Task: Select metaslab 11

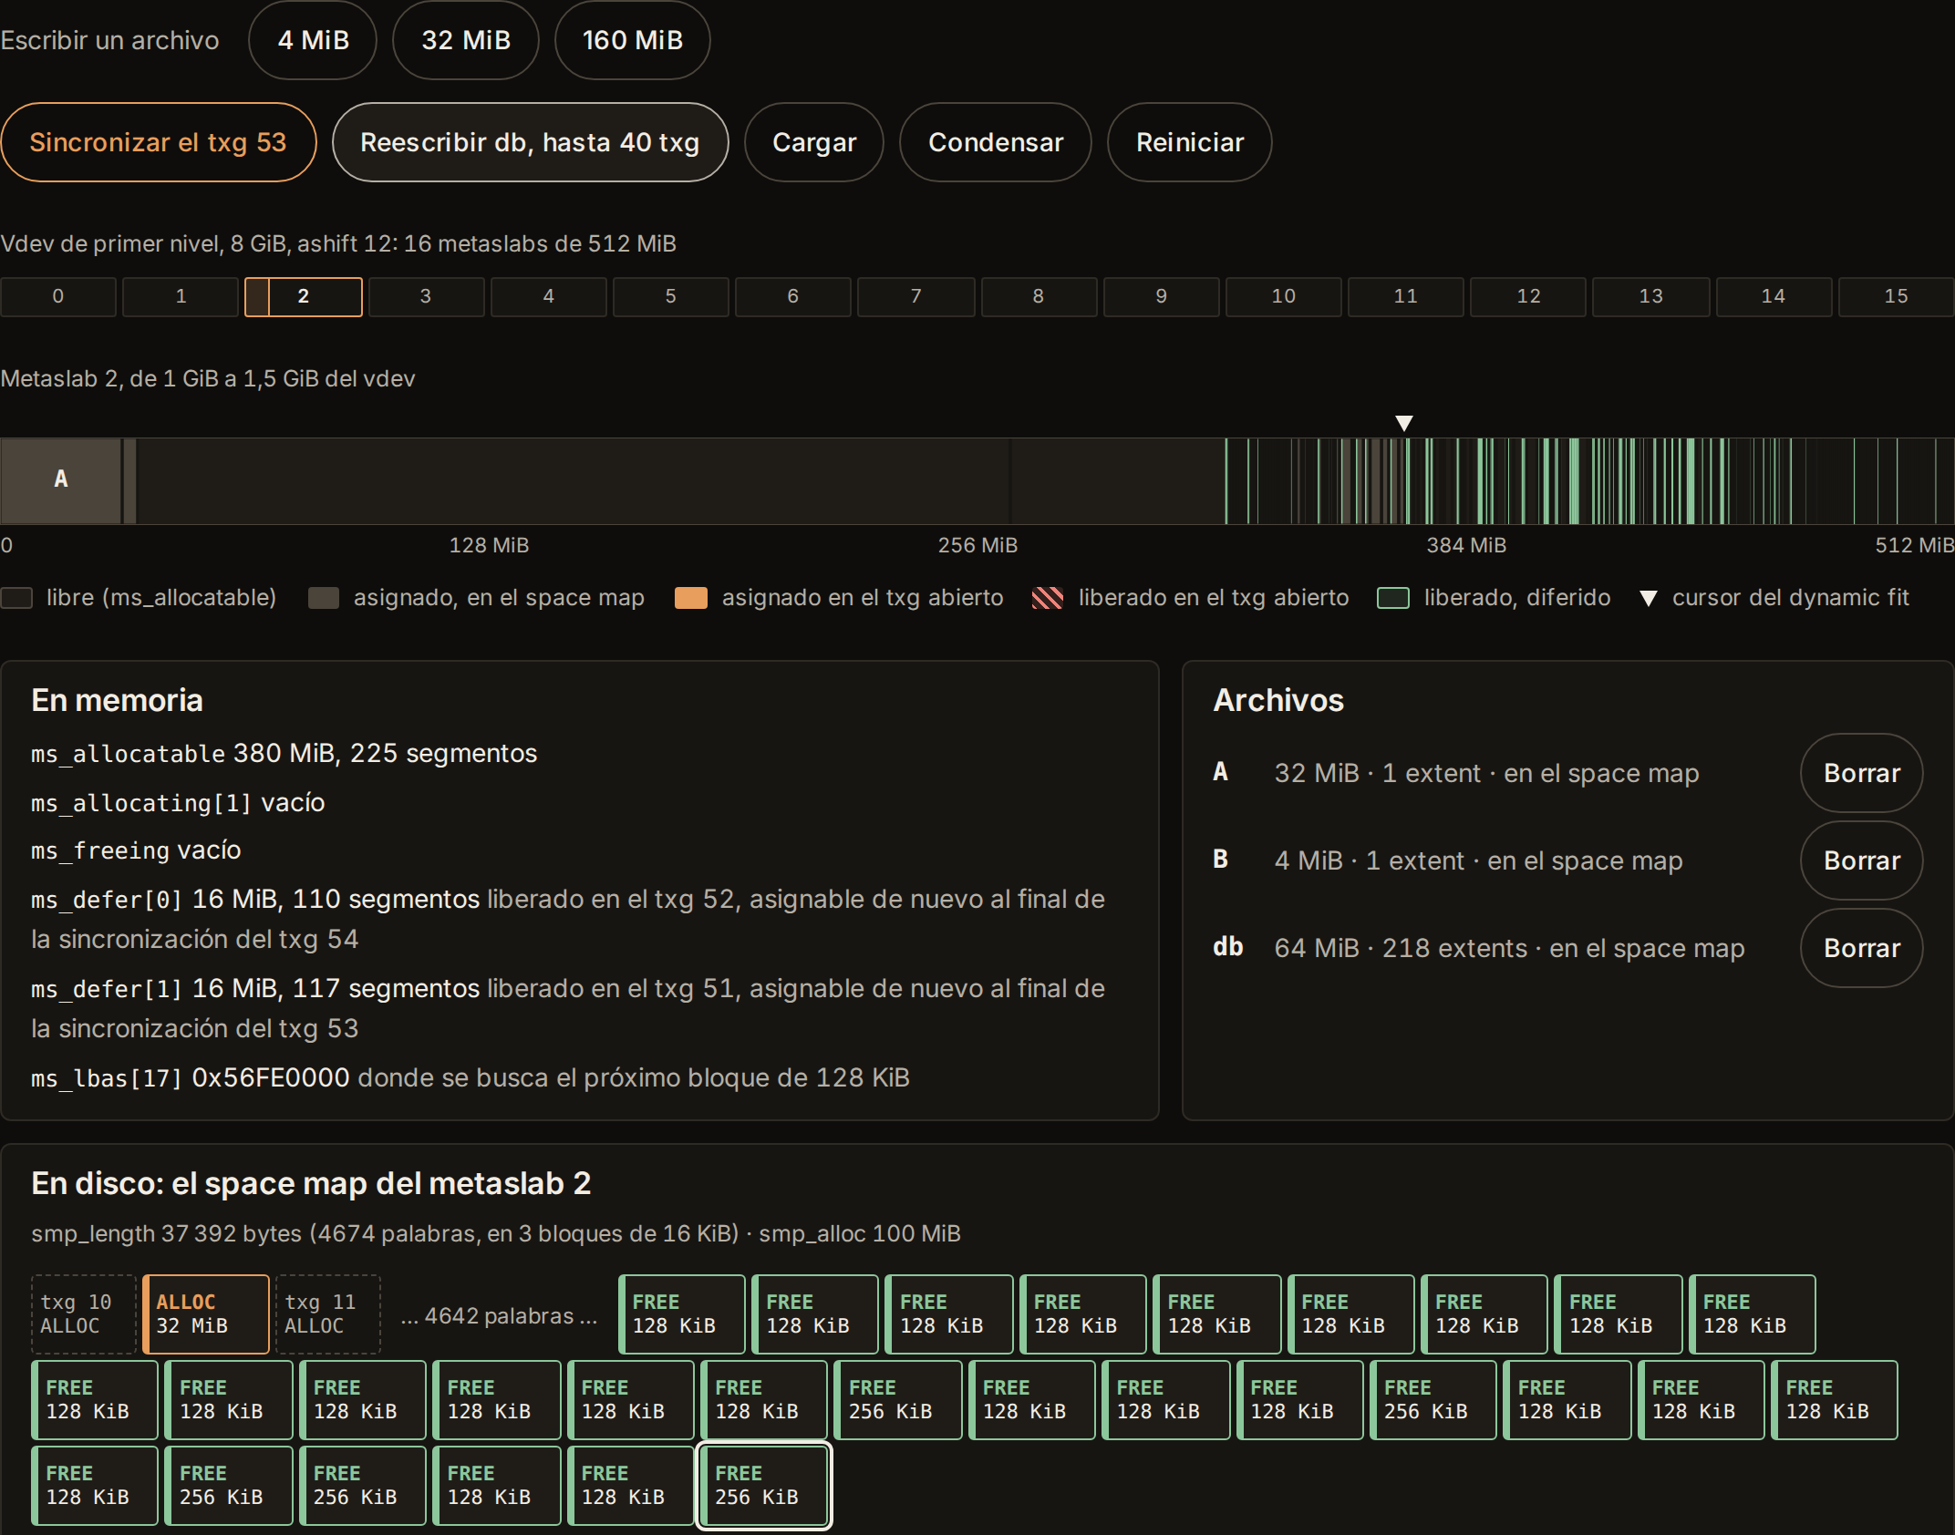Action: coord(1406,296)
